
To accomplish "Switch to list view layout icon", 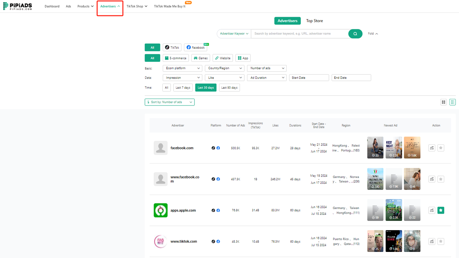I will click(453, 102).
